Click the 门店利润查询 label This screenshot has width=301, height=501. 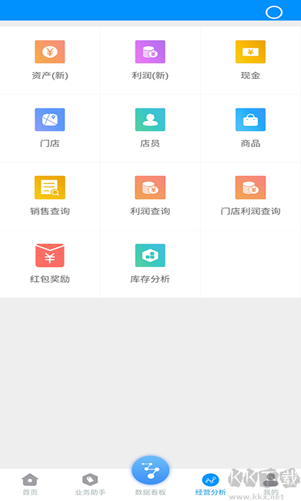coord(250,211)
